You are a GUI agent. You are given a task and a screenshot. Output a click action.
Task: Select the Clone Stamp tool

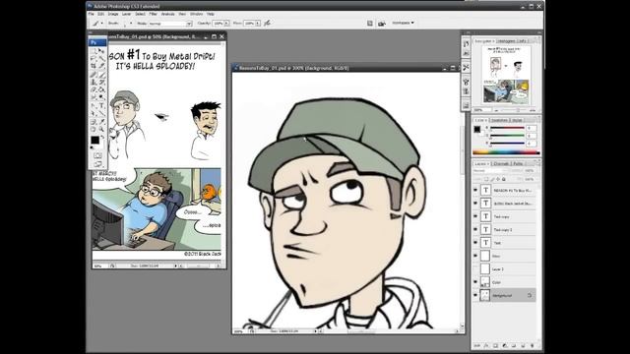coord(94,82)
